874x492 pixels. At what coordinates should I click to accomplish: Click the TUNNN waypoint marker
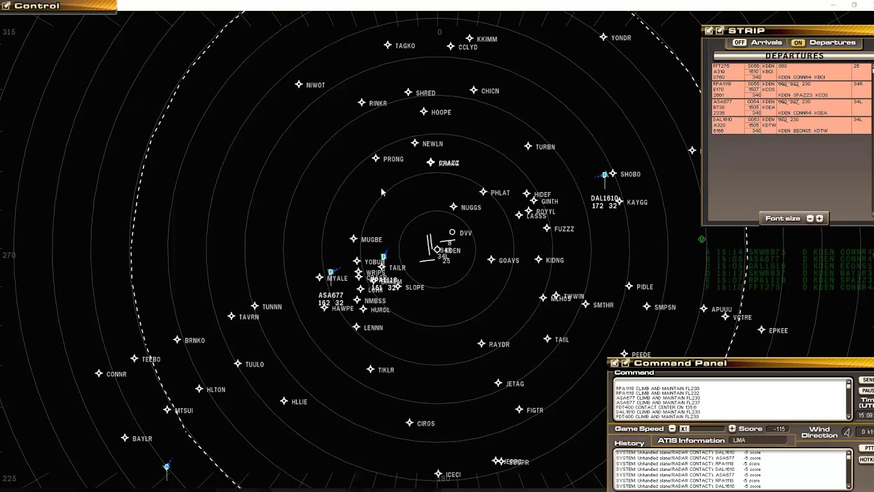coord(255,306)
